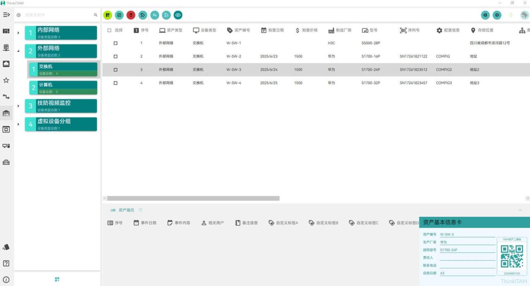Screen dimensions: 530x286
Task: Open the info icon at sidebar bottom
Action: (6, 279)
